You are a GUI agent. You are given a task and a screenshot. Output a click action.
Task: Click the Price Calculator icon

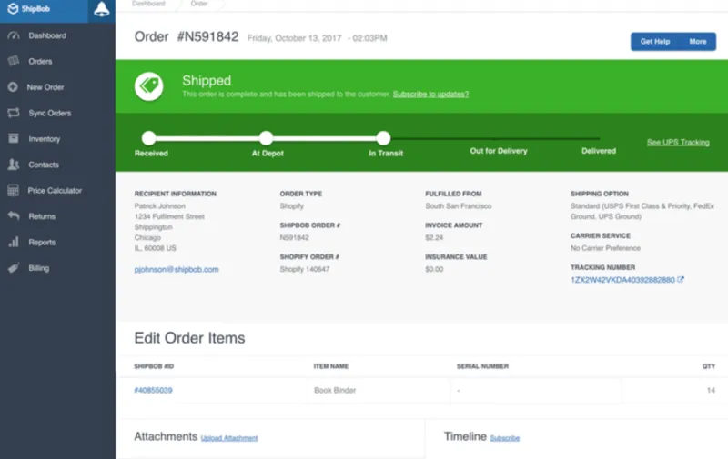[x=13, y=191]
